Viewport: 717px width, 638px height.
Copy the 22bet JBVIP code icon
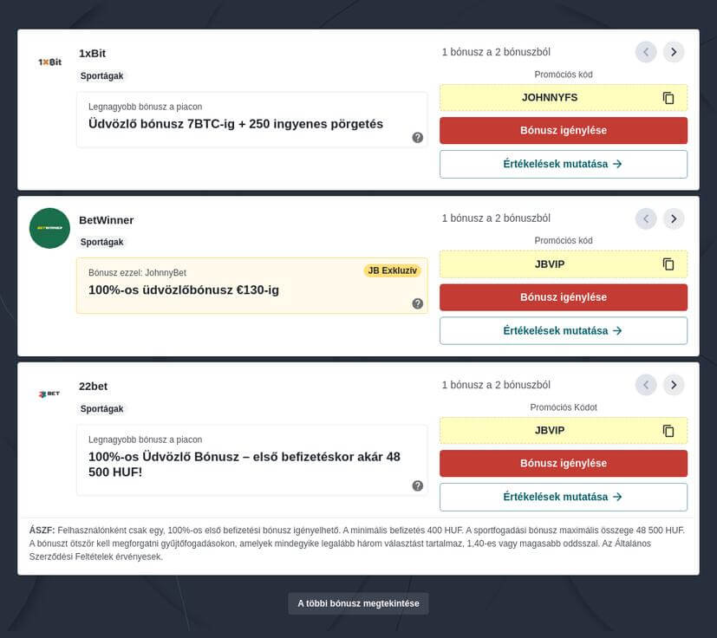pyautogui.click(x=668, y=431)
